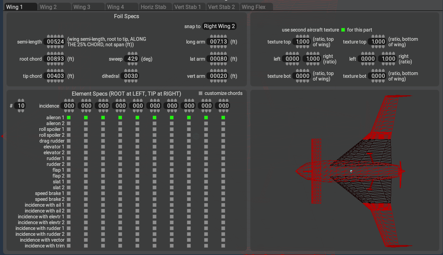
Task: Switch to the Wing 3 tab
Action: (x=88, y=6)
